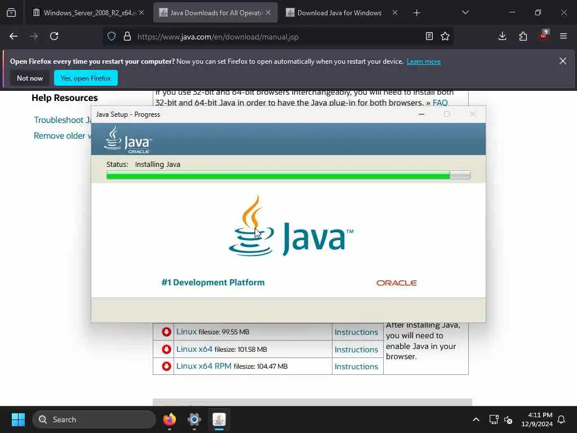Open the FAQ link in the page

pyautogui.click(x=440, y=103)
